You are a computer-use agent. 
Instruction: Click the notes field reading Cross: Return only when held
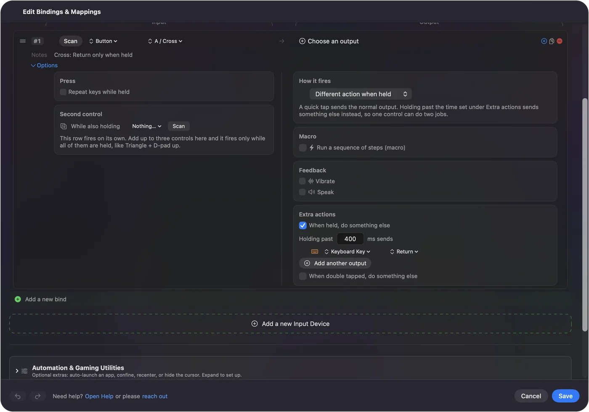point(93,55)
